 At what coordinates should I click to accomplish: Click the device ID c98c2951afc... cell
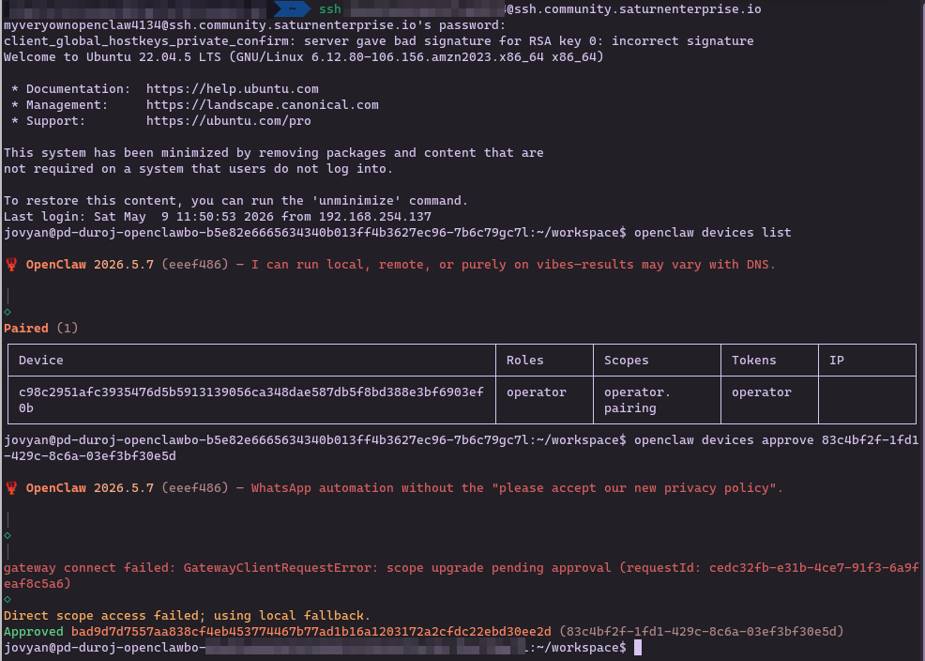click(x=251, y=400)
